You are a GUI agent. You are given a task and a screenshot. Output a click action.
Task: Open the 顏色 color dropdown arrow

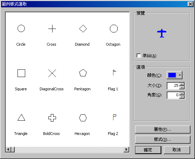tap(180, 75)
